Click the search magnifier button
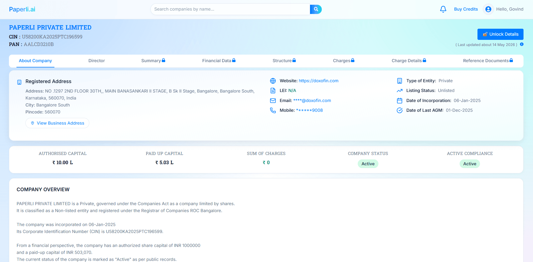 pos(316,9)
